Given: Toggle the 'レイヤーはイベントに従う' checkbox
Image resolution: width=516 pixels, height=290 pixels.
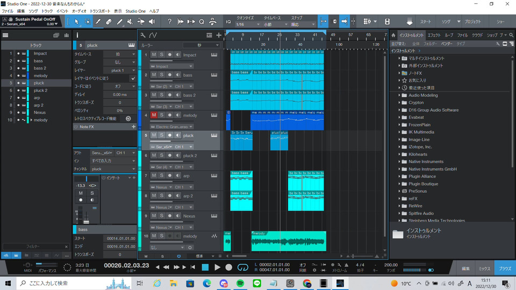Looking at the screenshot, I should tap(133, 78).
